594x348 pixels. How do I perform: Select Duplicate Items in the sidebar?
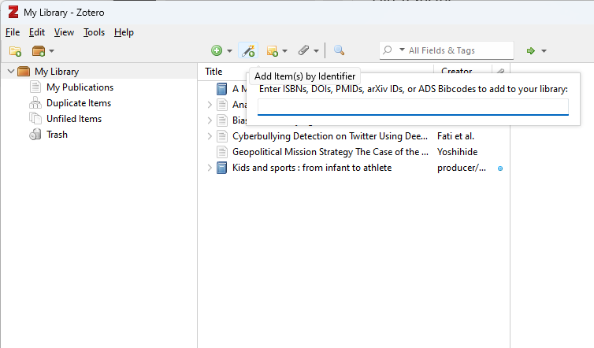78,103
